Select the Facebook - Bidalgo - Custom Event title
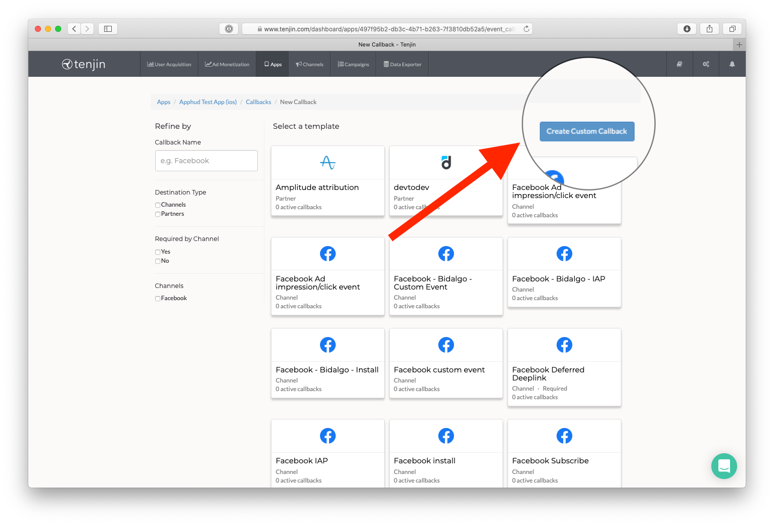The height and width of the screenshot is (525, 774). (433, 283)
